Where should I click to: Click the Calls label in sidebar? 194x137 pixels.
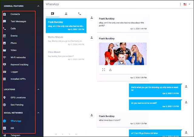pyautogui.click(x=13, y=29)
